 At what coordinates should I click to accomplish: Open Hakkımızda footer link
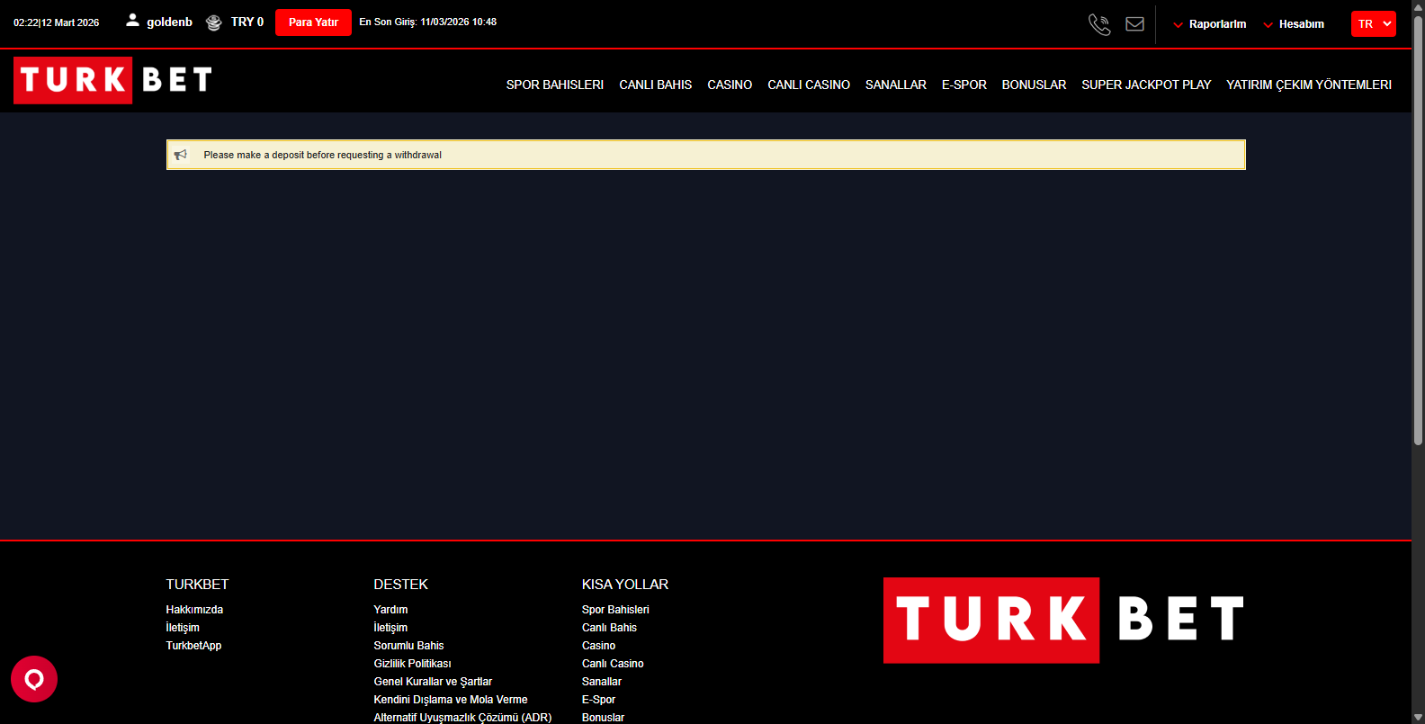click(x=194, y=610)
